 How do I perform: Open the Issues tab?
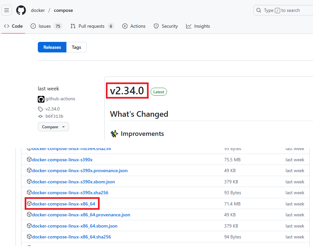pyautogui.click(x=46, y=26)
